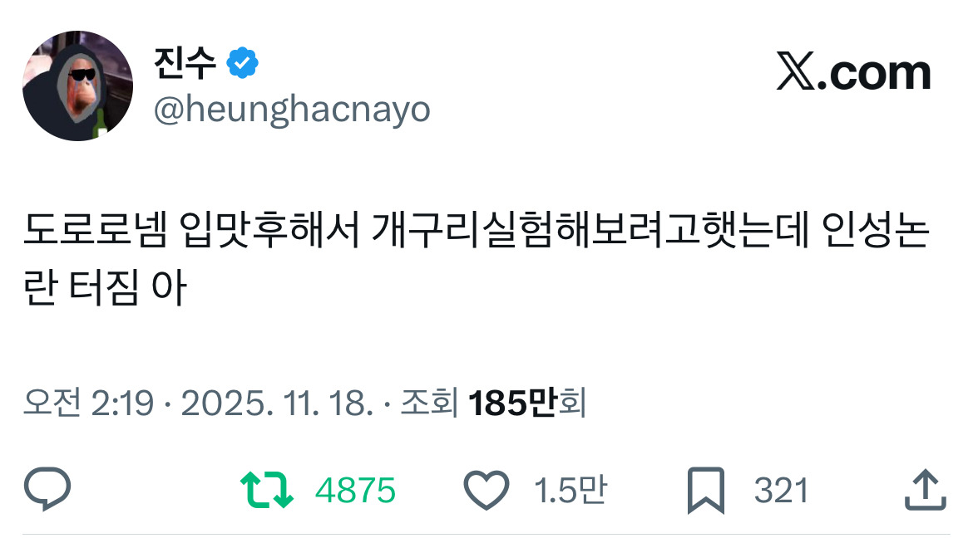Click the 조회 views label
This screenshot has width=973, height=538.
(429, 403)
